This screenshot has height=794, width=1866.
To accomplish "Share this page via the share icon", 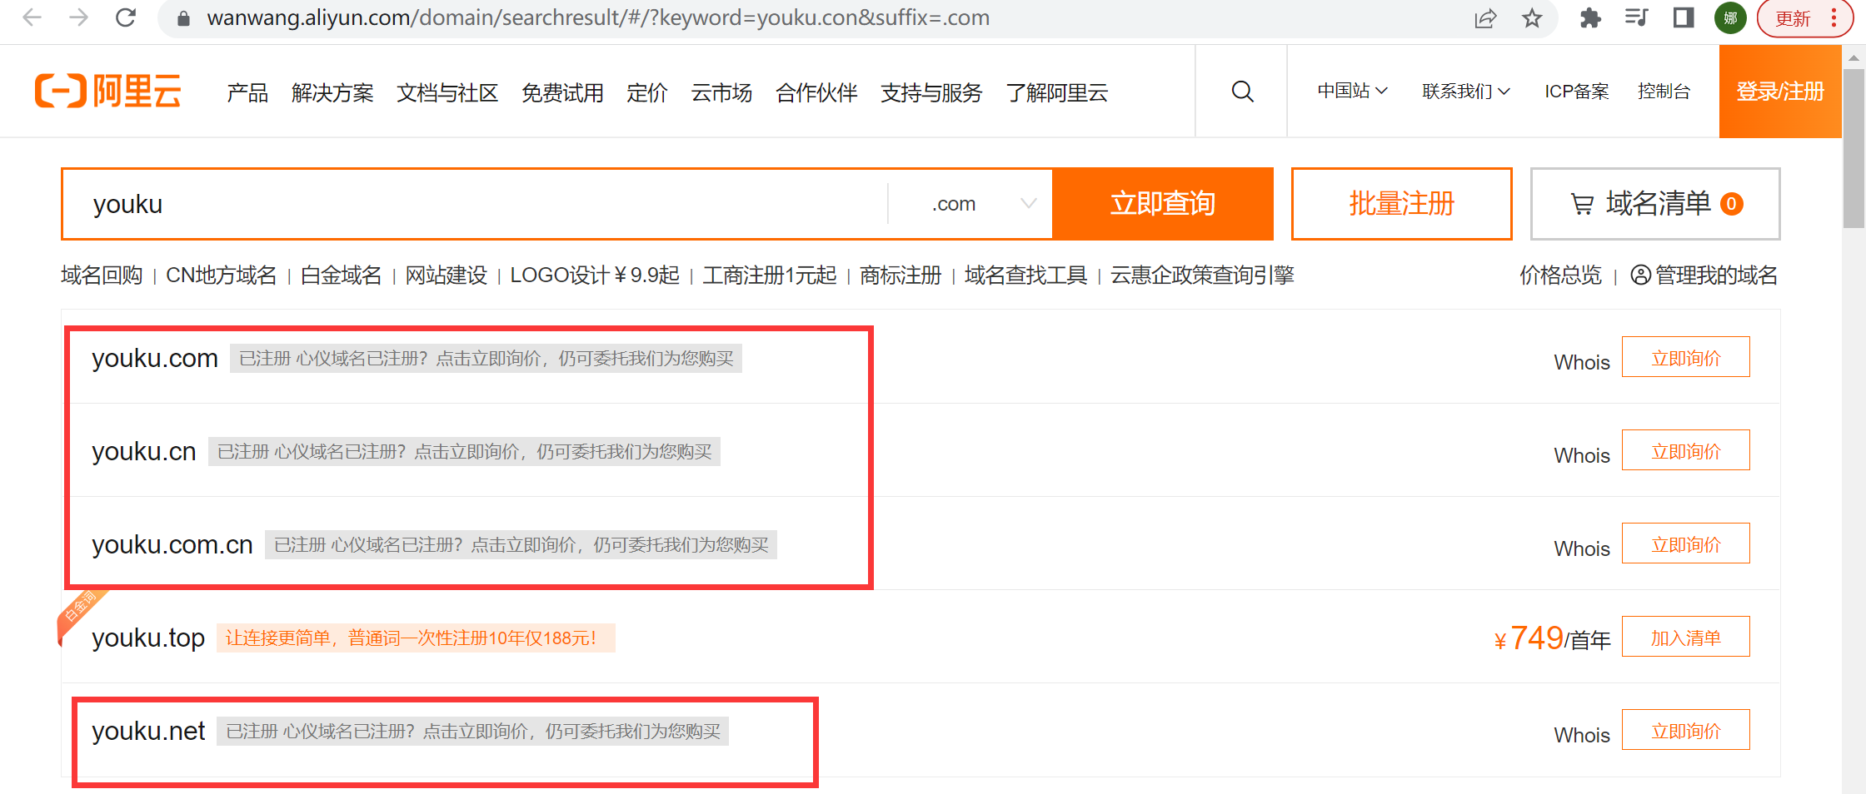I will tap(1485, 18).
